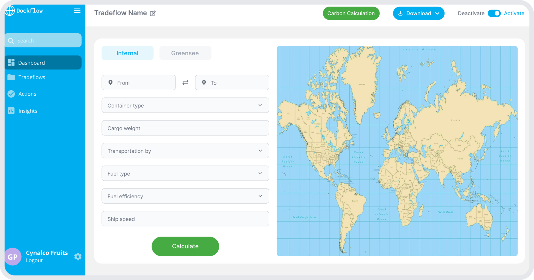
Task: Open Insights via the chart icon
Action: 11,110
